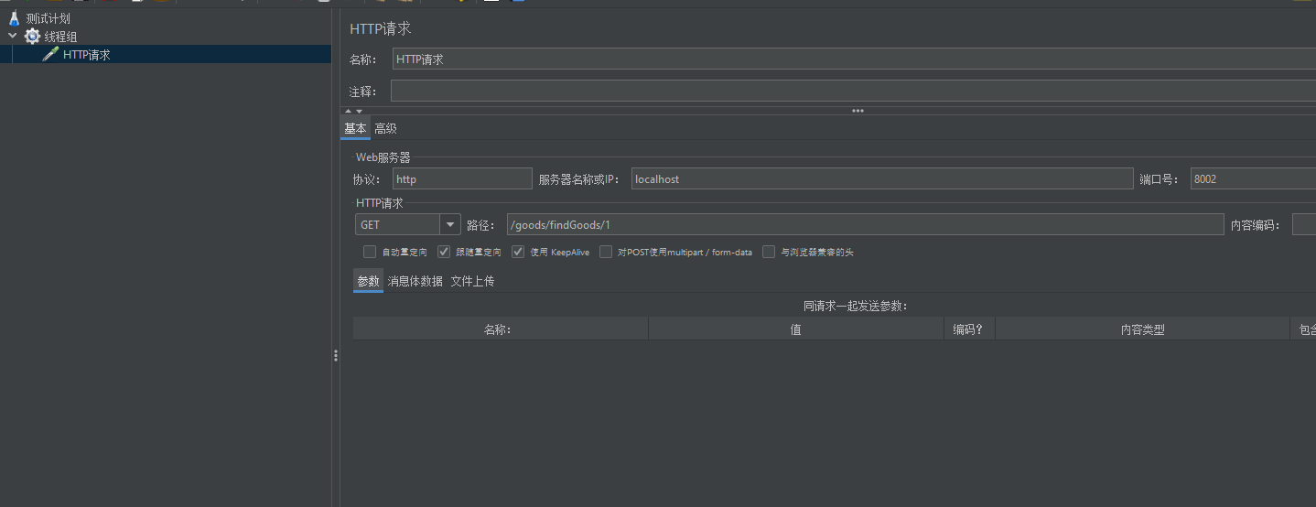
Task: Uncheck the 跟随重定向 checkbox
Action: pos(444,252)
